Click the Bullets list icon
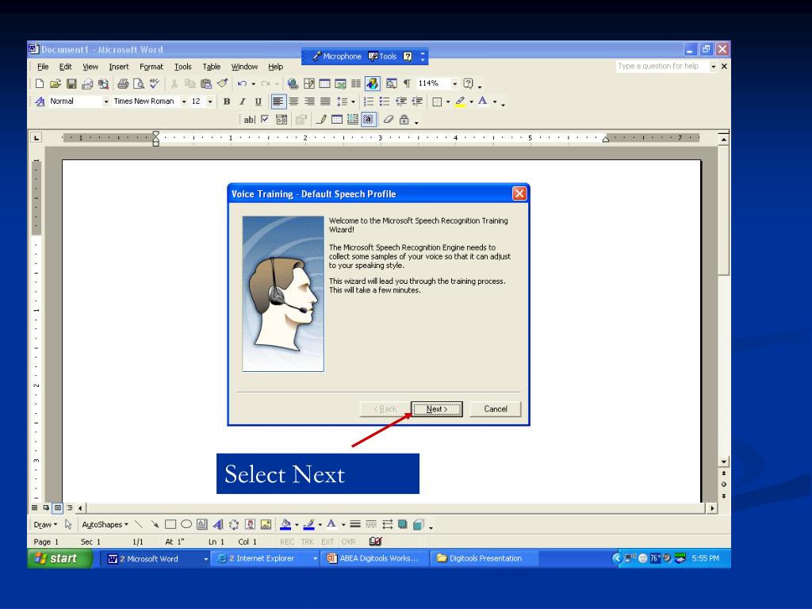The height and width of the screenshot is (609, 812). pos(385,101)
